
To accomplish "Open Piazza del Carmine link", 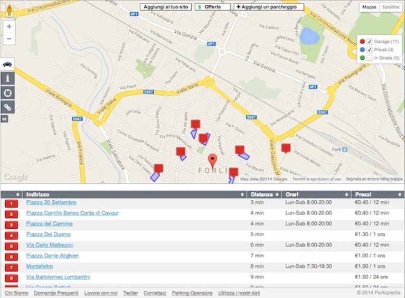I will [49, 224].
